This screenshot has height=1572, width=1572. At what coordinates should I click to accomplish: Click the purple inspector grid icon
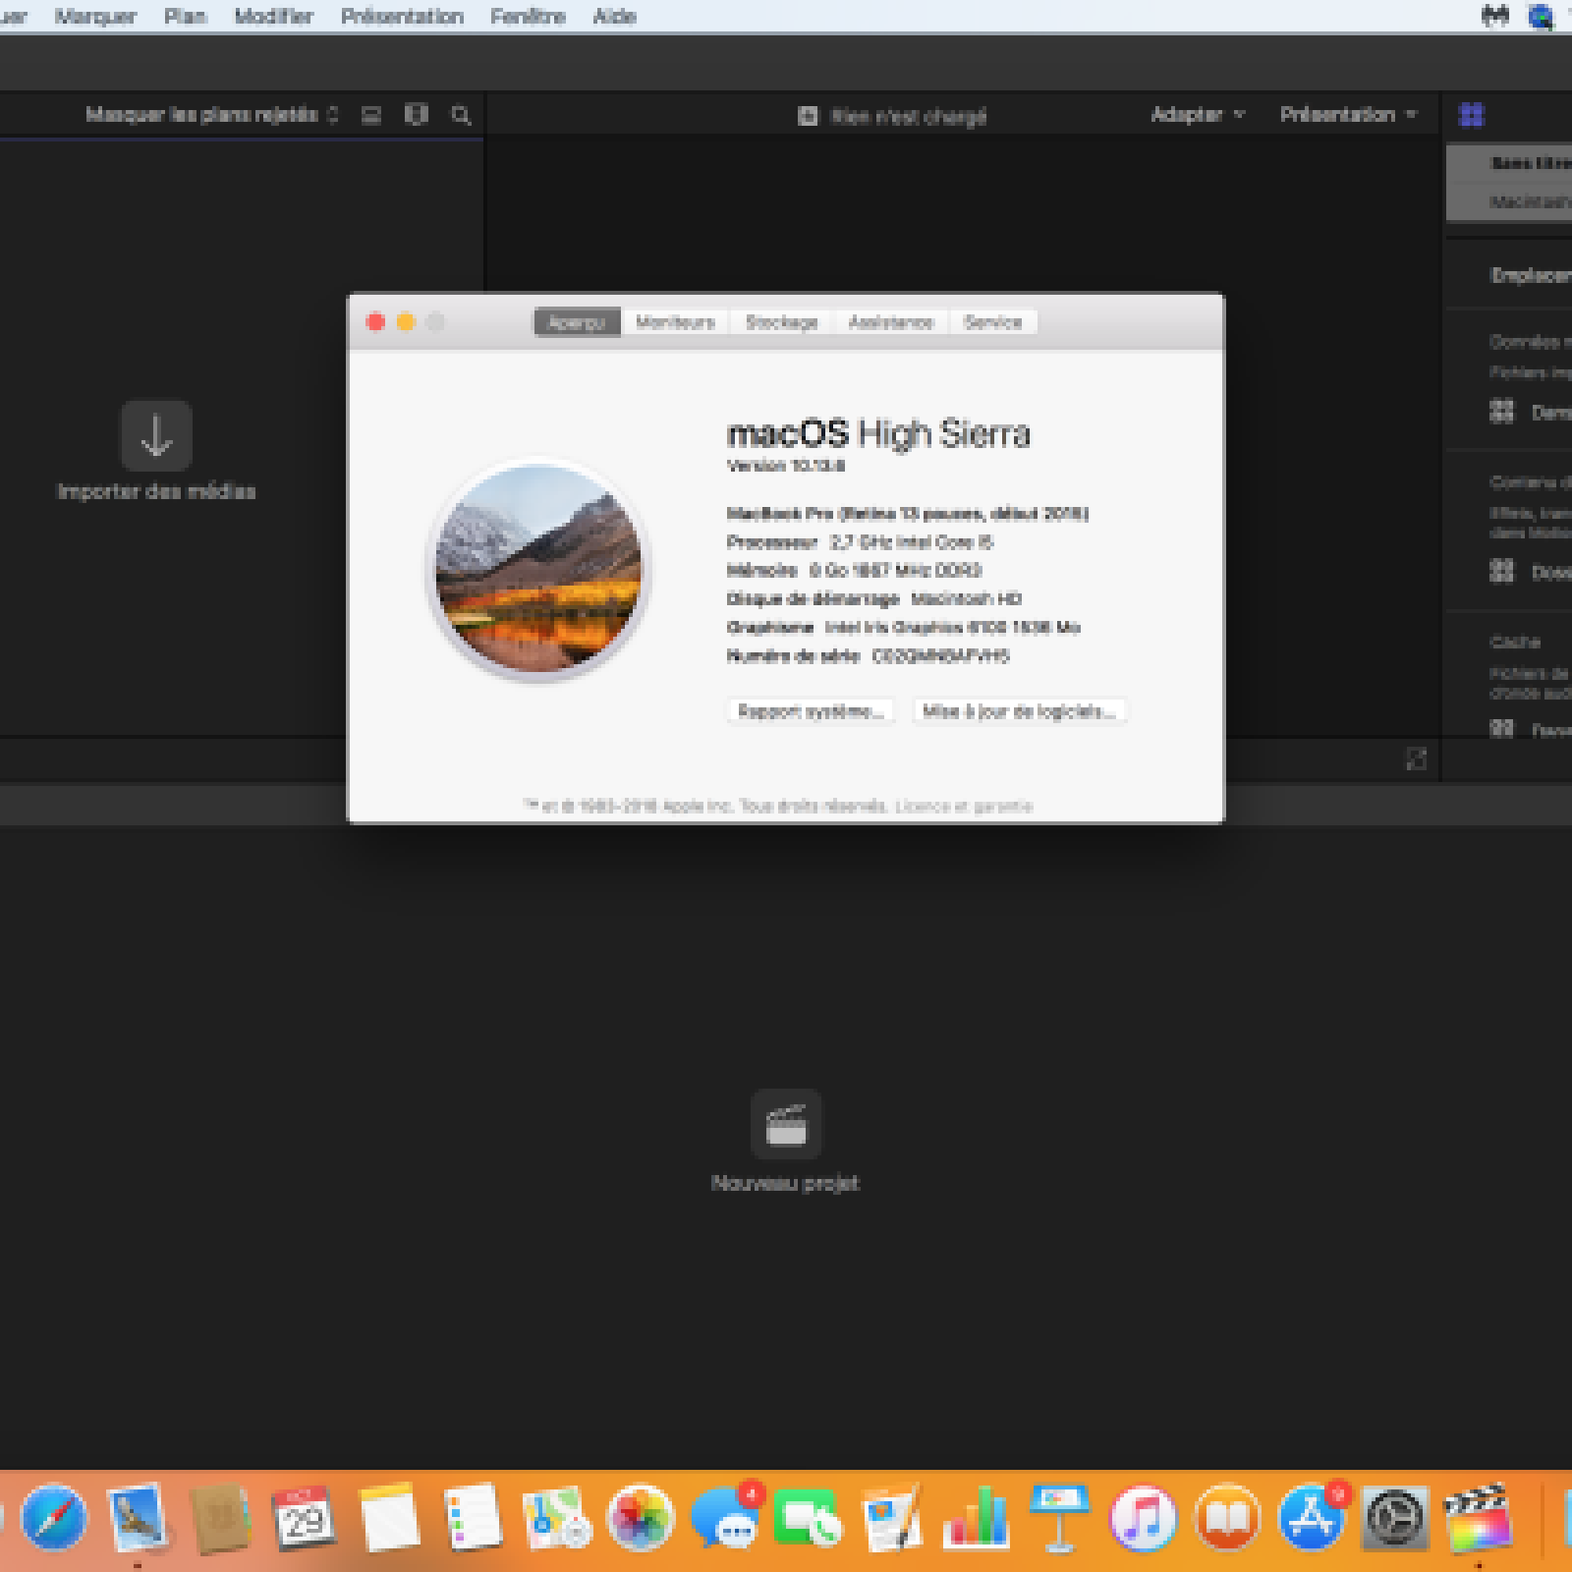pyautogui.click(x=1472, y=115)
